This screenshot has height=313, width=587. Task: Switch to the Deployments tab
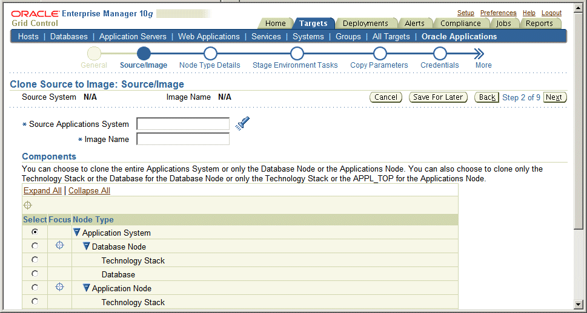[x=365, y=23]
